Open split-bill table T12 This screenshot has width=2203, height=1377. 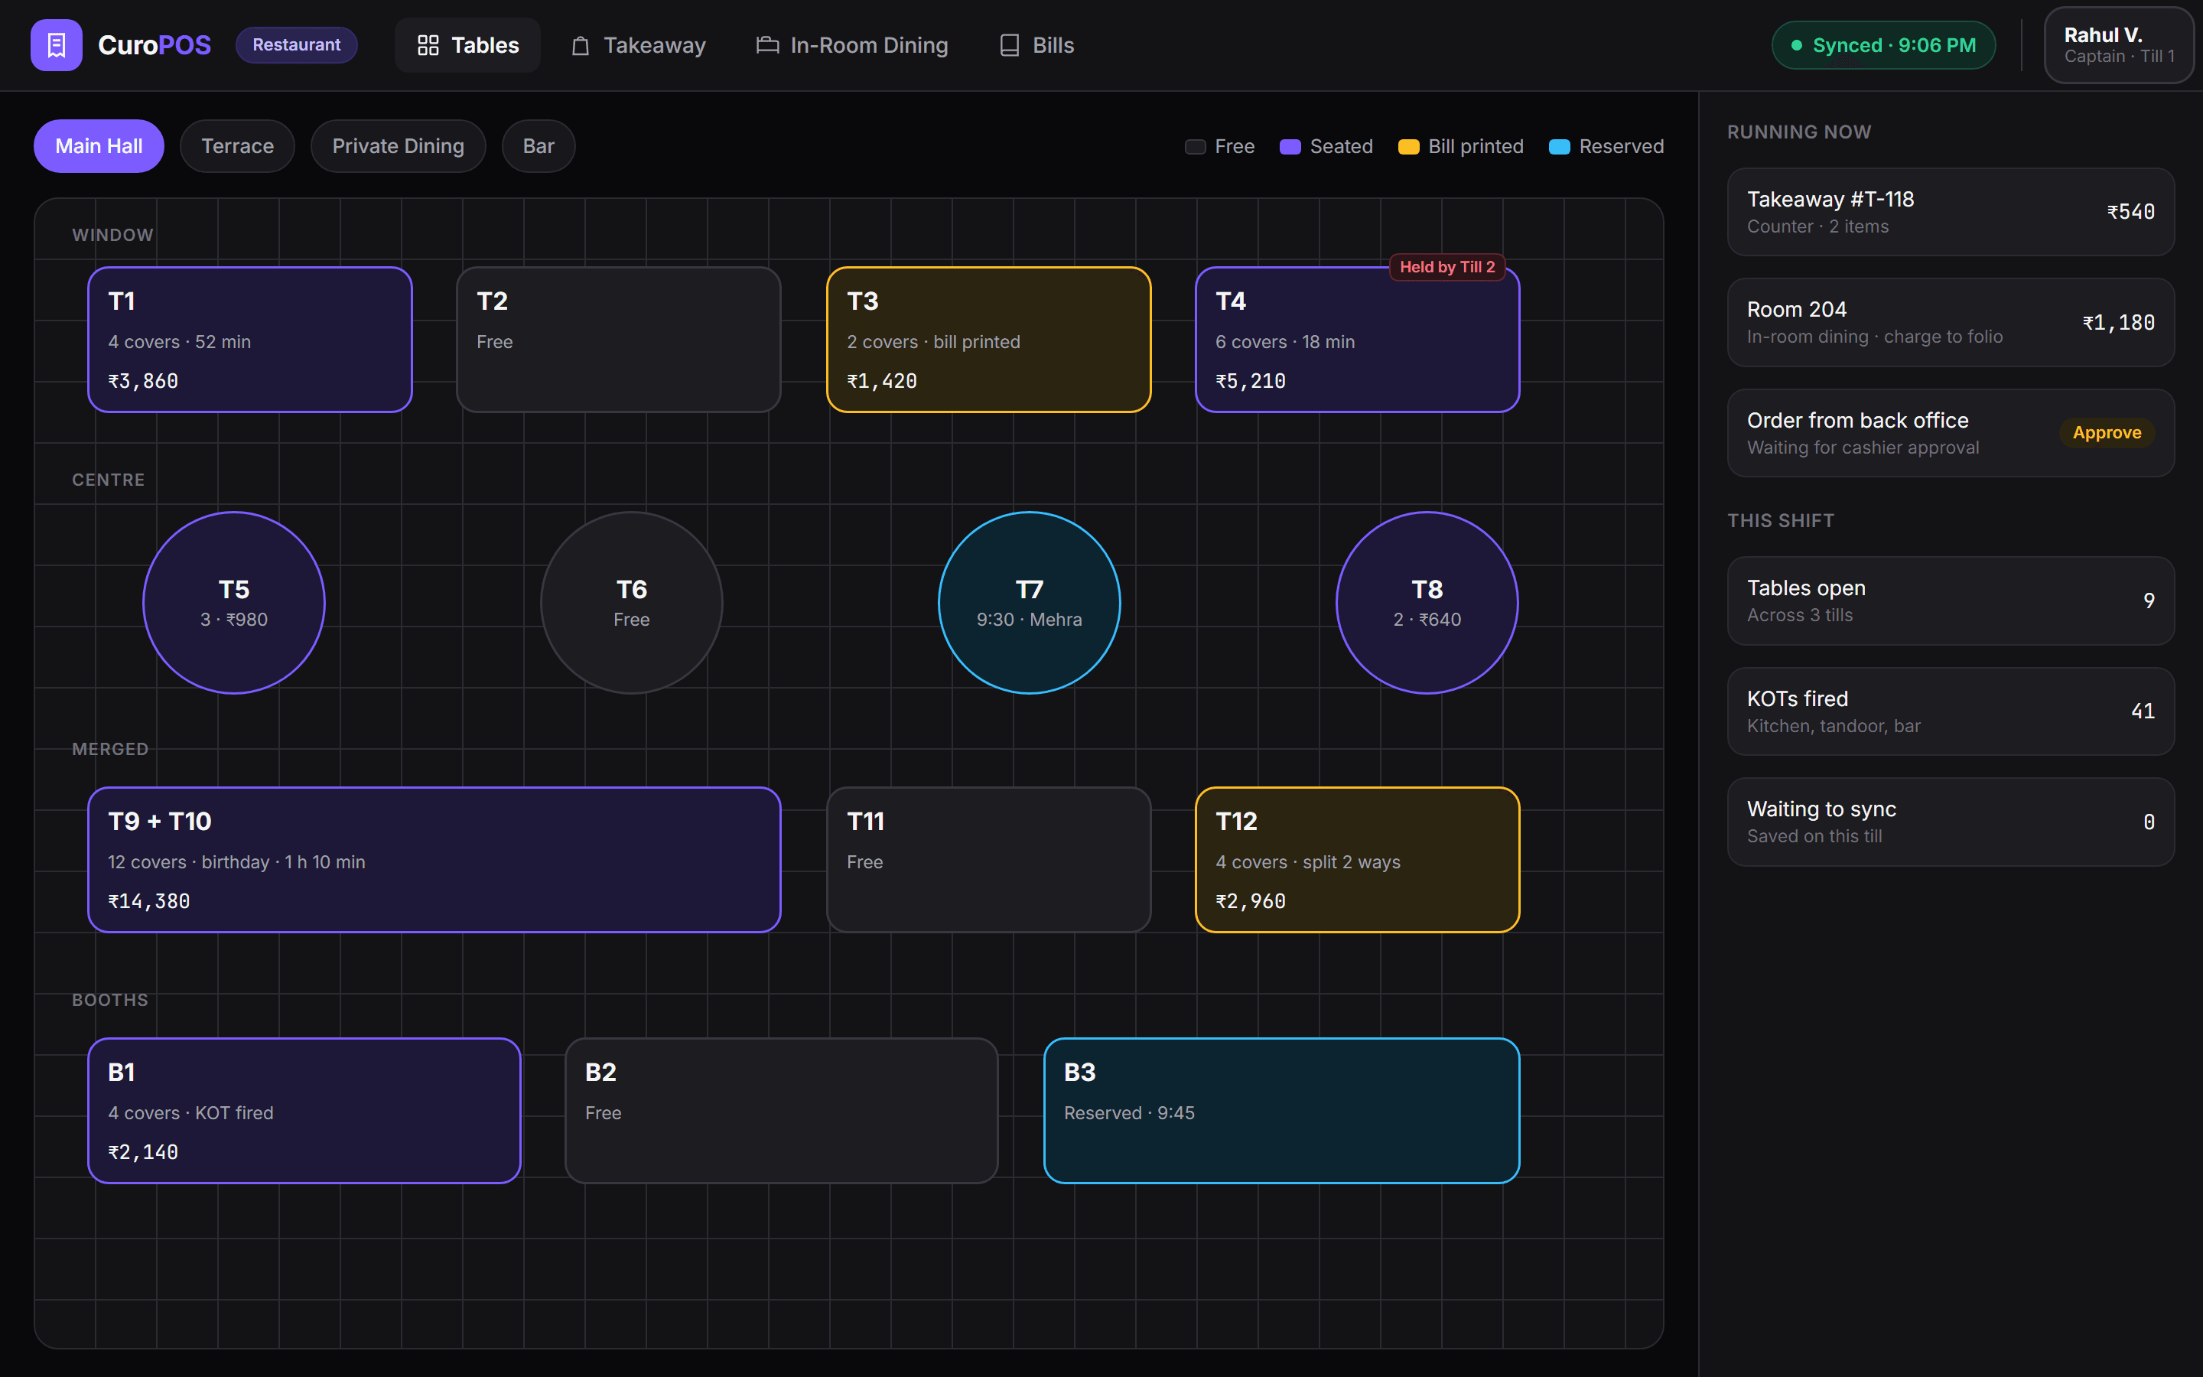[x=1357, y=860]
